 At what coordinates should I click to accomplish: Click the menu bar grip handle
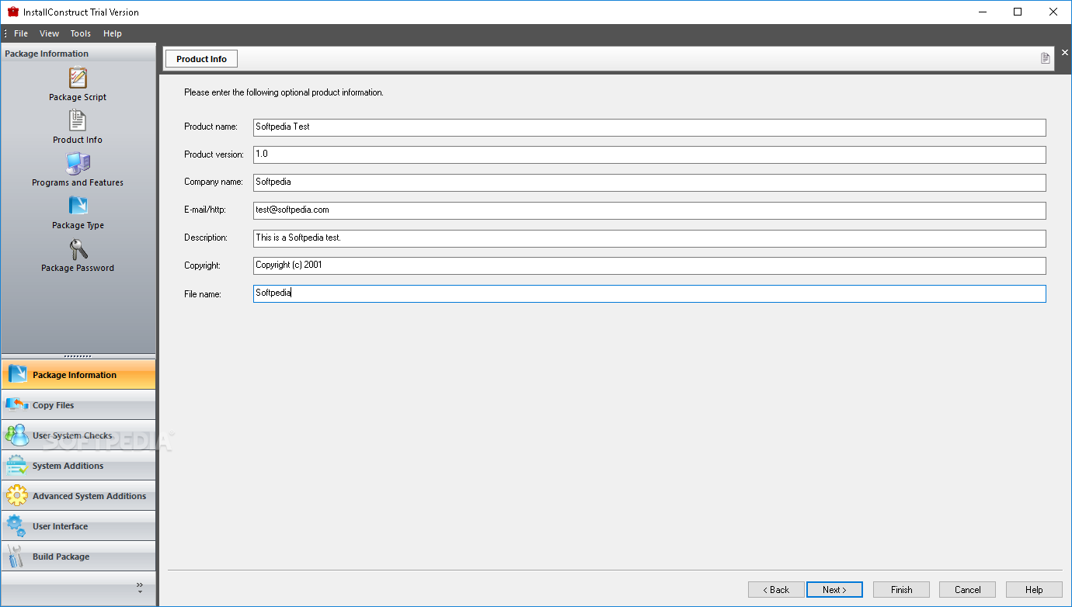coord(5,33)
